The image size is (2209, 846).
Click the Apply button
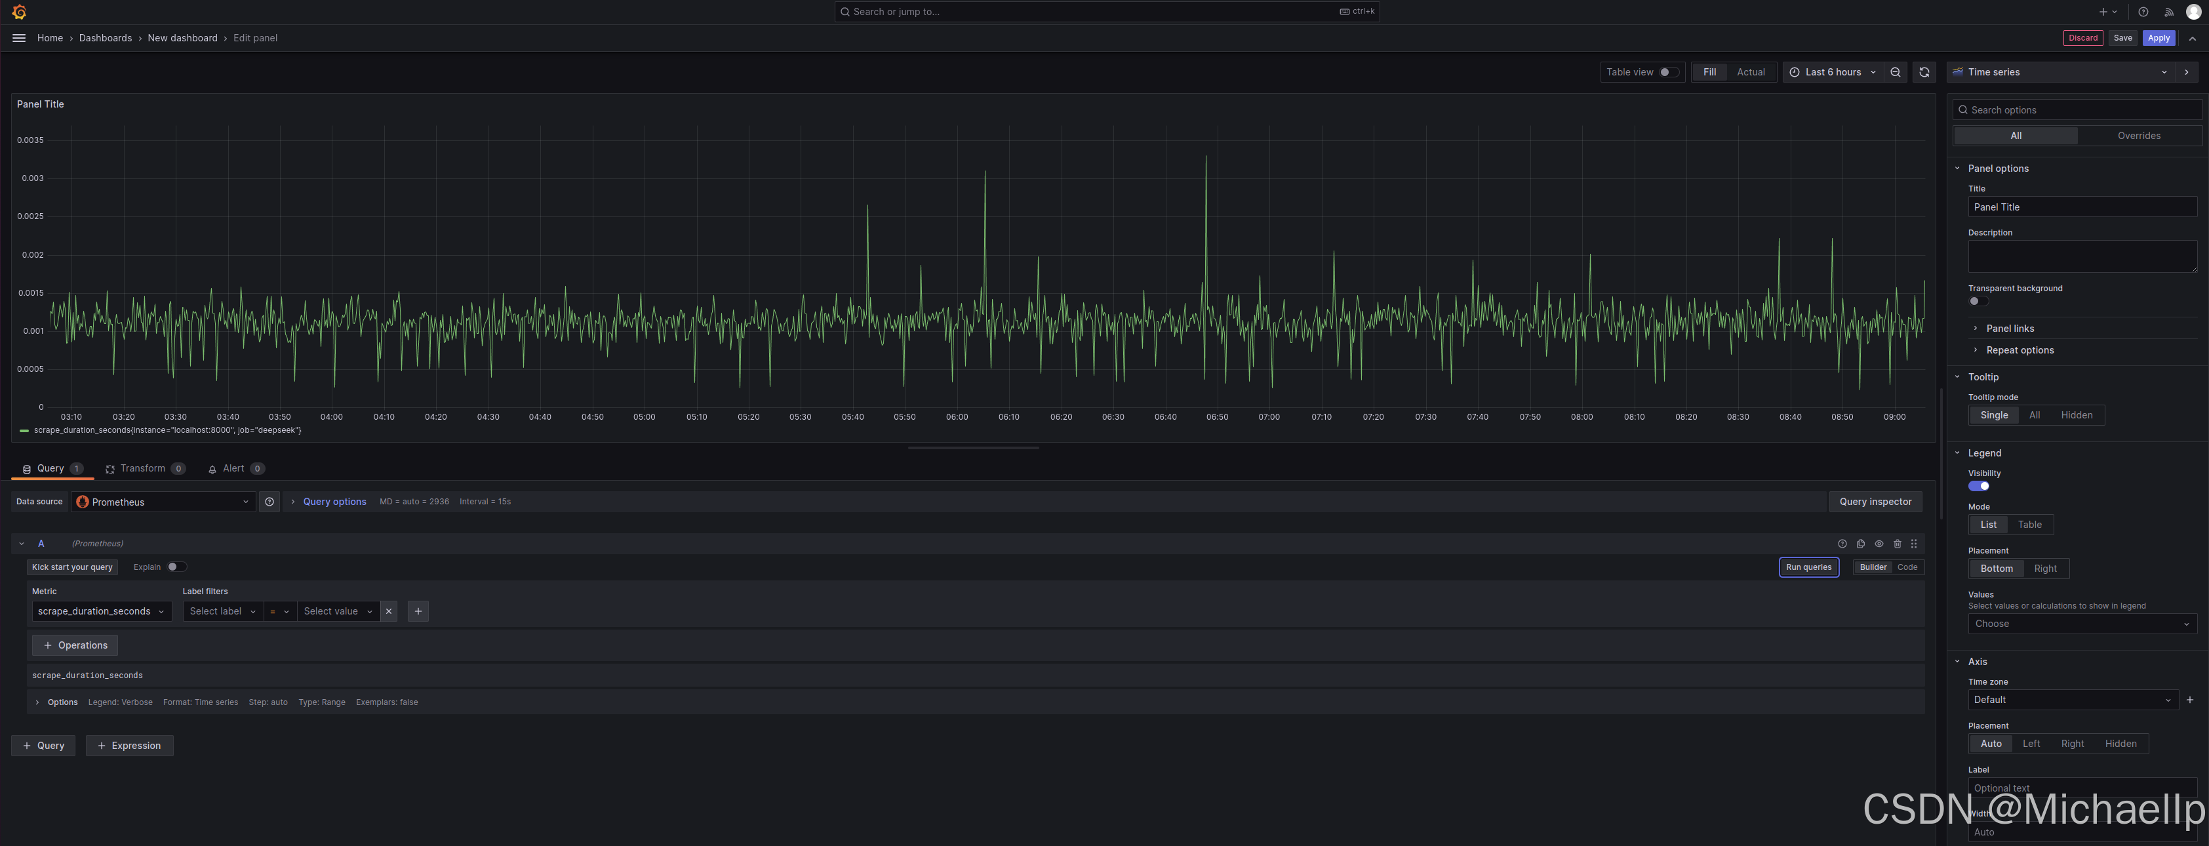point(2158,38)
